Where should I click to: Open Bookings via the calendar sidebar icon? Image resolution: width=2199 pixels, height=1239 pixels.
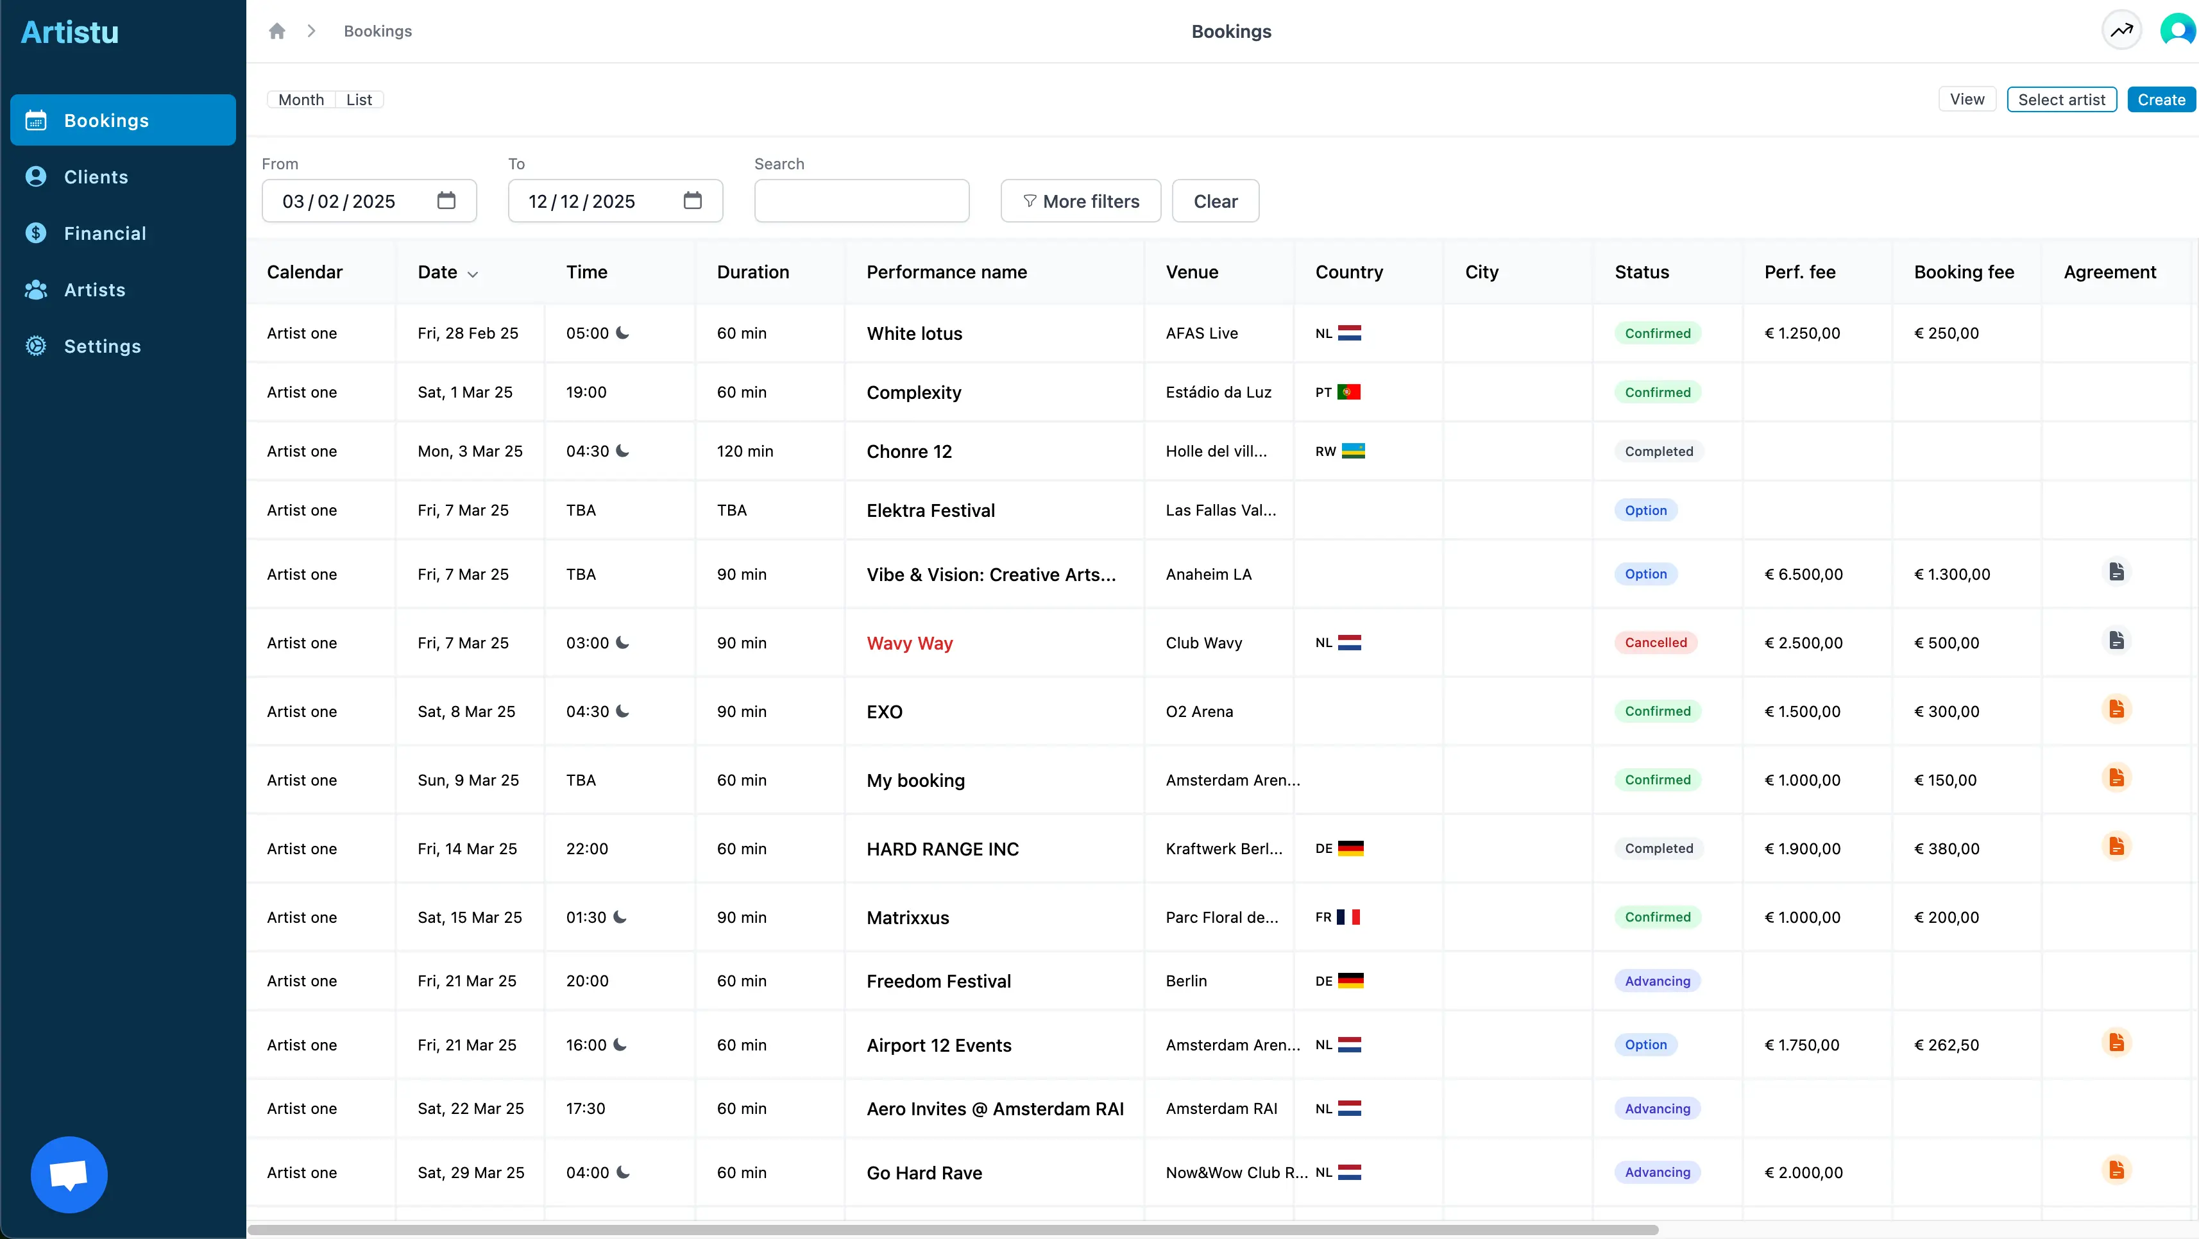coord(35,119)
